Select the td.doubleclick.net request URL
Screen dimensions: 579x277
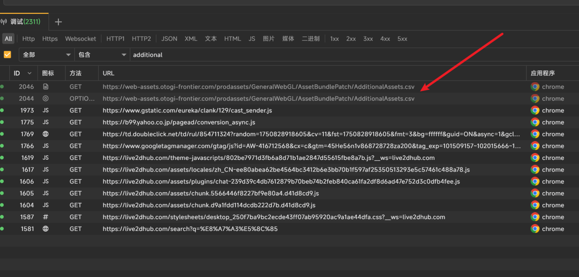click(311, 134)
